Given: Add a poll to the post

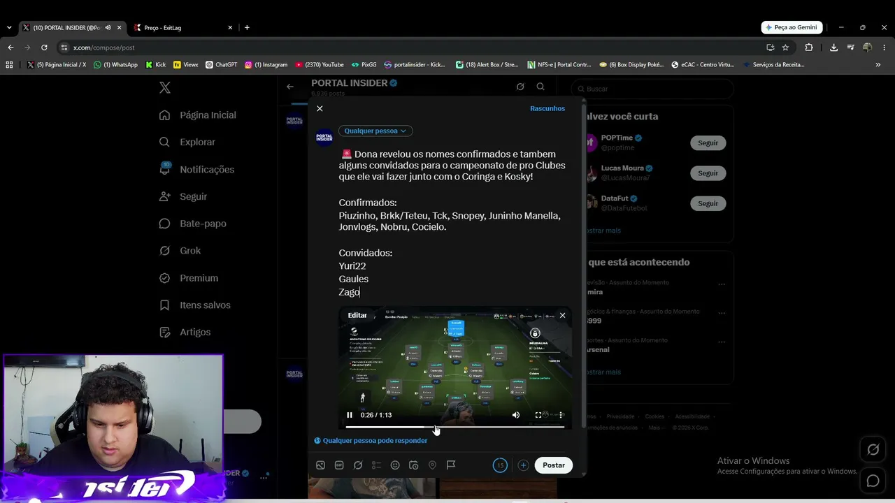Looking at the screenshot, I should 376,465.
